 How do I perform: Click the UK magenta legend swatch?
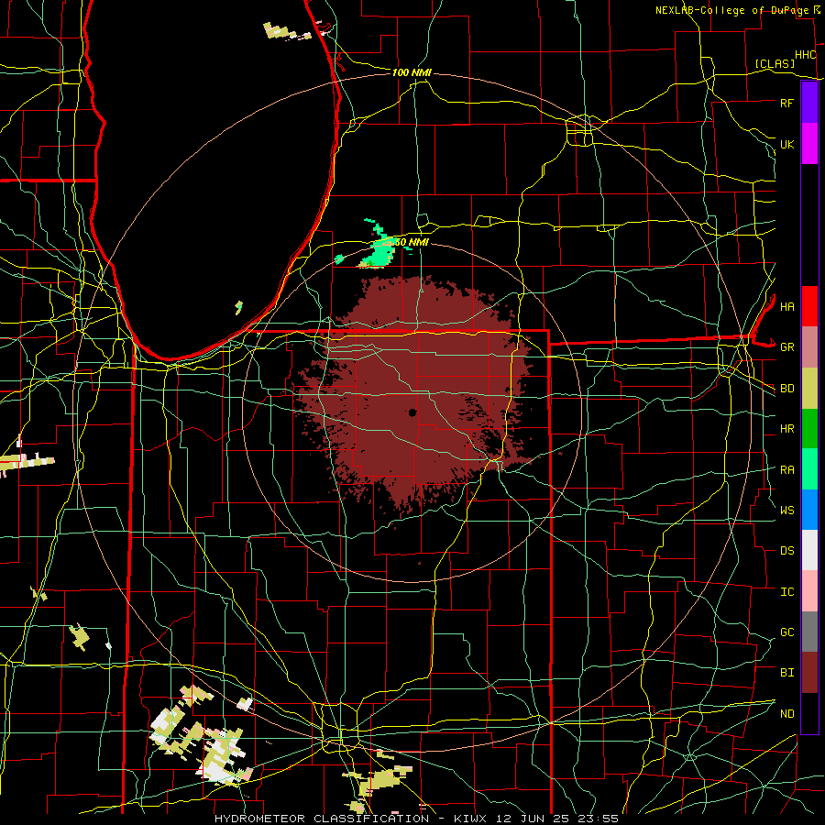(809, 144)
